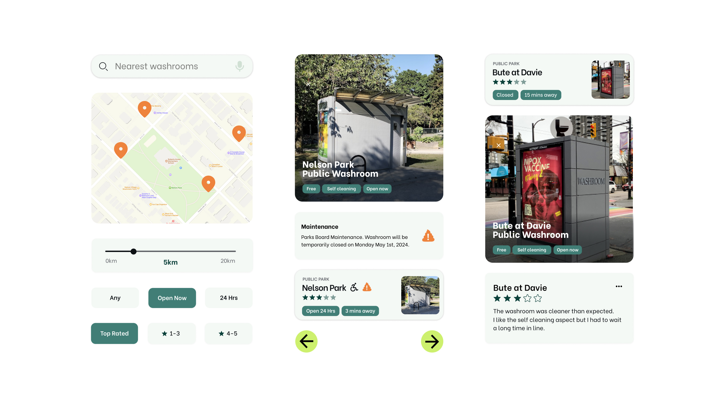Toggle the '24 Hrs' filter option
Screen dimensions: 725x407
229,298
